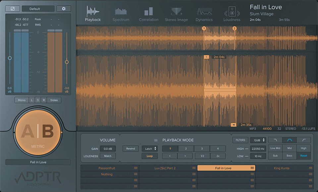Solo the left channel L button
The image size is (318, 192).
coord(32,100)
